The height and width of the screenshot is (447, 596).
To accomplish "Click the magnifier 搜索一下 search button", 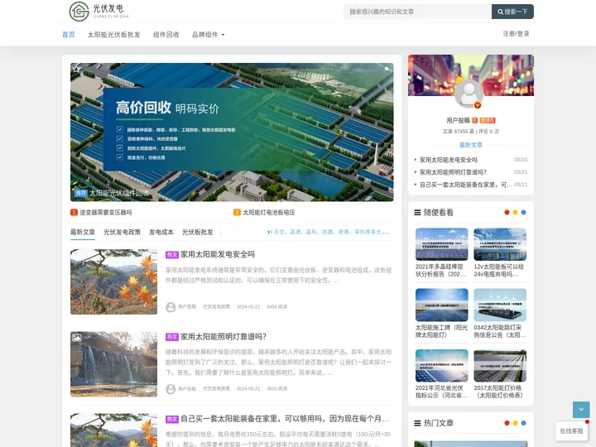I will [512, 12].
